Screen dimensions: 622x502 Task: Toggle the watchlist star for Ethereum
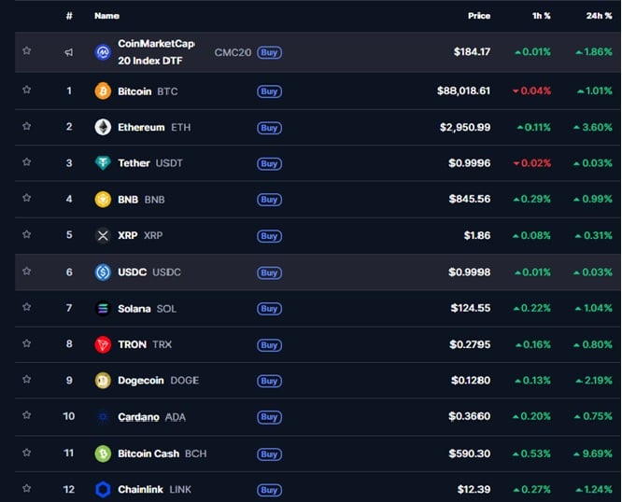tap(27, 127)
